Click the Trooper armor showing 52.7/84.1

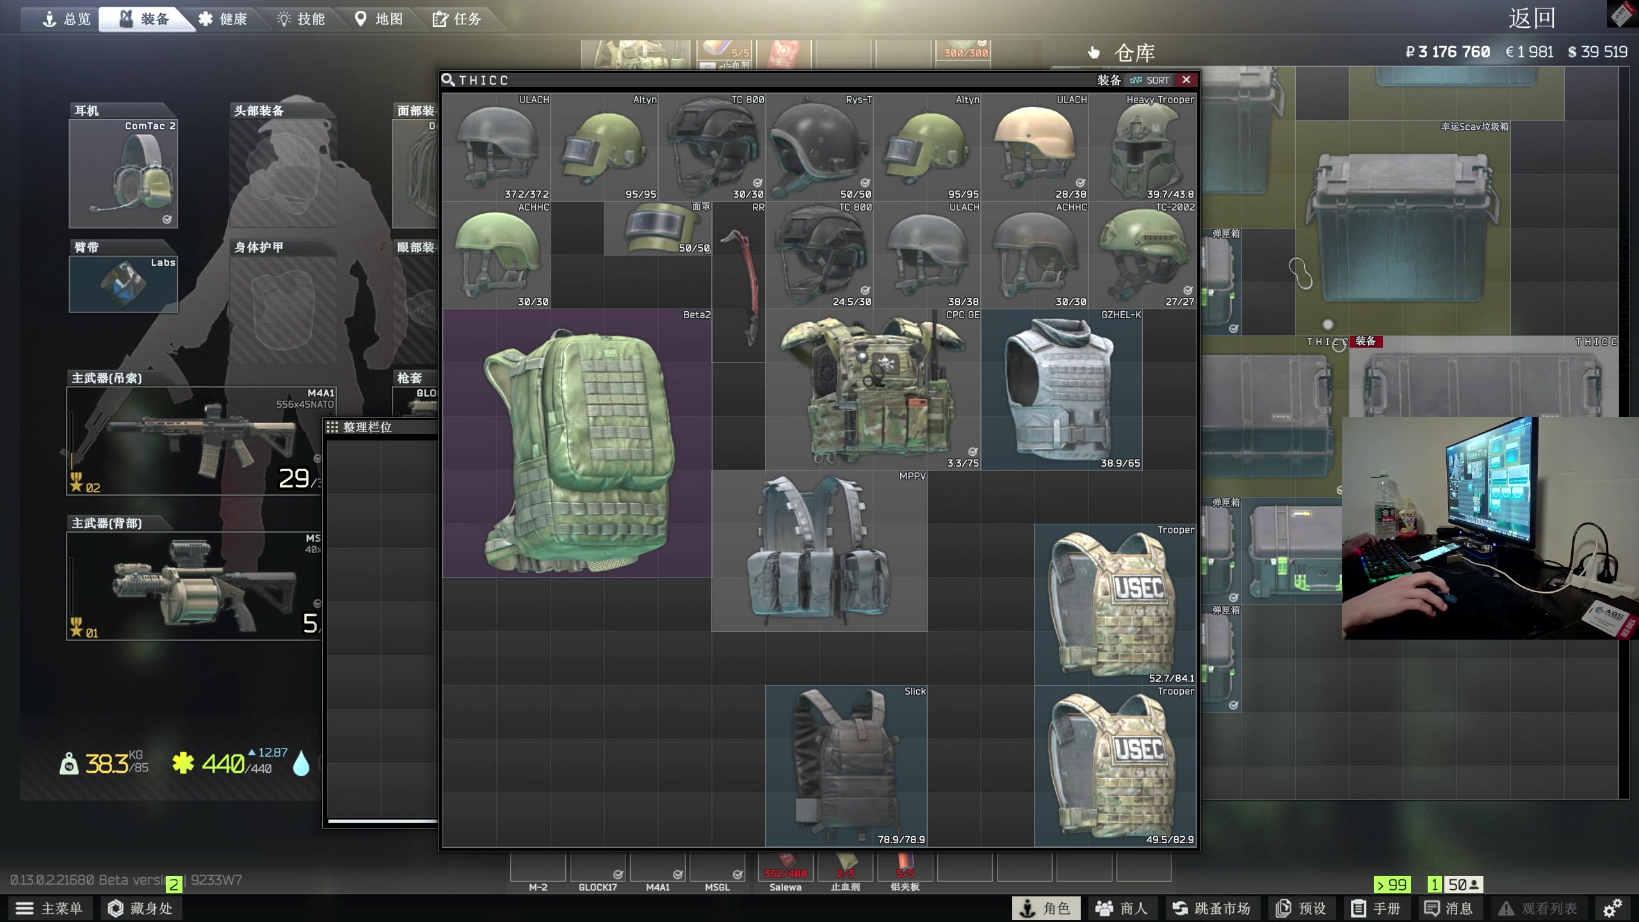coord(1115,604)
